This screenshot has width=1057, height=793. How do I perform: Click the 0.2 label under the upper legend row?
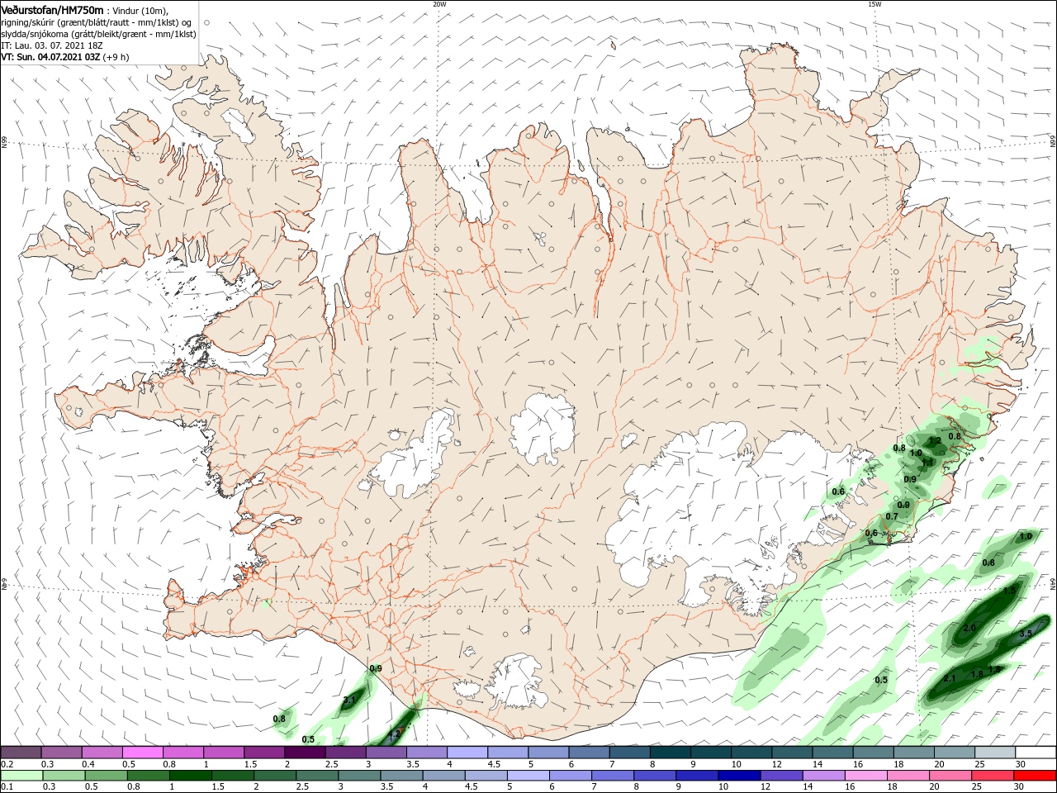(x=7, y=764)
